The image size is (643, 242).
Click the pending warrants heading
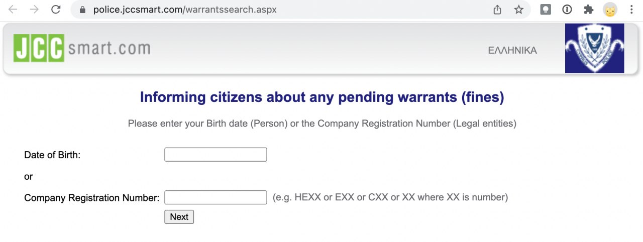pos(321,97)
